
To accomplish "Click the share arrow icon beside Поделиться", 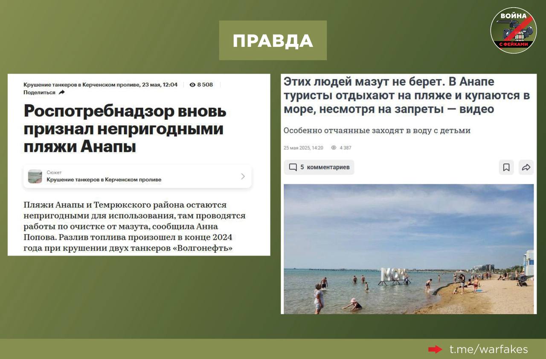I will tap(62, 92).
